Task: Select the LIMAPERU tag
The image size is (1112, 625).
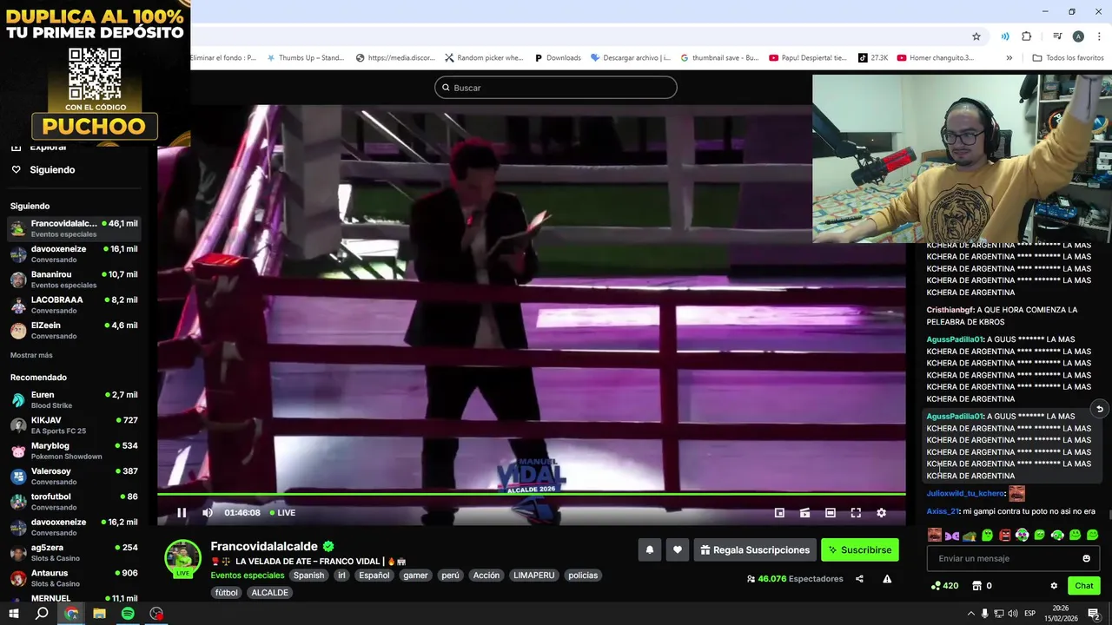Action: 533,576
